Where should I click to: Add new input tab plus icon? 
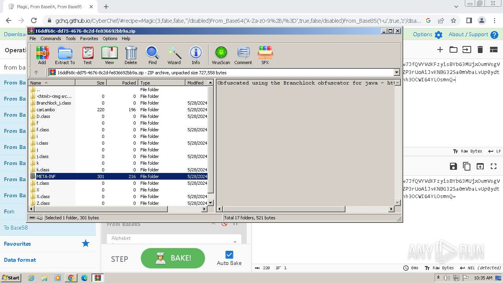coord(440,50)
